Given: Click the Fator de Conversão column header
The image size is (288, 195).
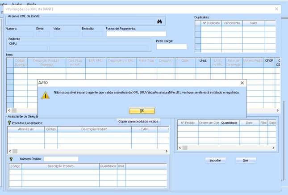Looking at the screenshot, I should 234,63.
